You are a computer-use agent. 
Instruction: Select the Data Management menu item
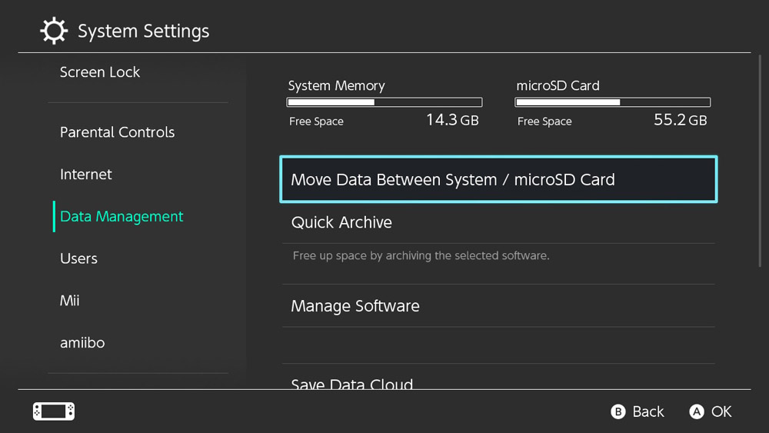(122, 216)
